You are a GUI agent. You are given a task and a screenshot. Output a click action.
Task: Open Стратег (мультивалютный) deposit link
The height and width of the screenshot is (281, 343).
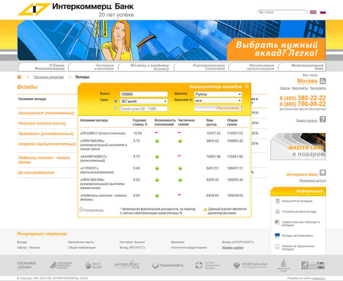tap(47, 144)
